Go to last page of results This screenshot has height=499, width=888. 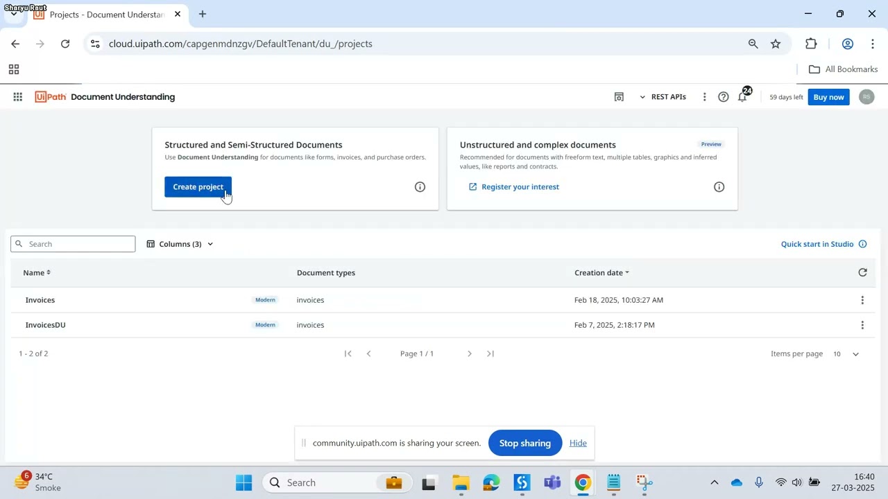click(490, 353)
